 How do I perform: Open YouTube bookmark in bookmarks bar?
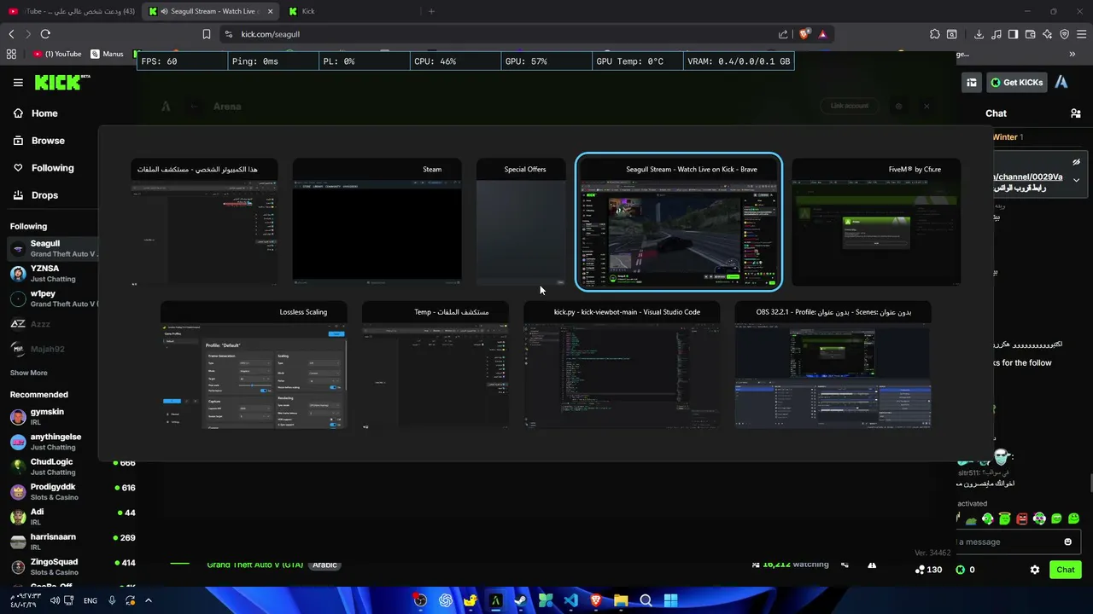(58, 54)
